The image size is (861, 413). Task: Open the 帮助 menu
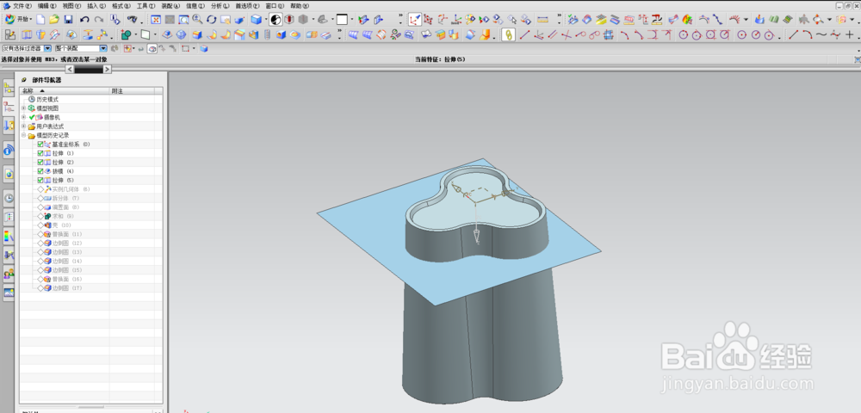pos(298,5)
